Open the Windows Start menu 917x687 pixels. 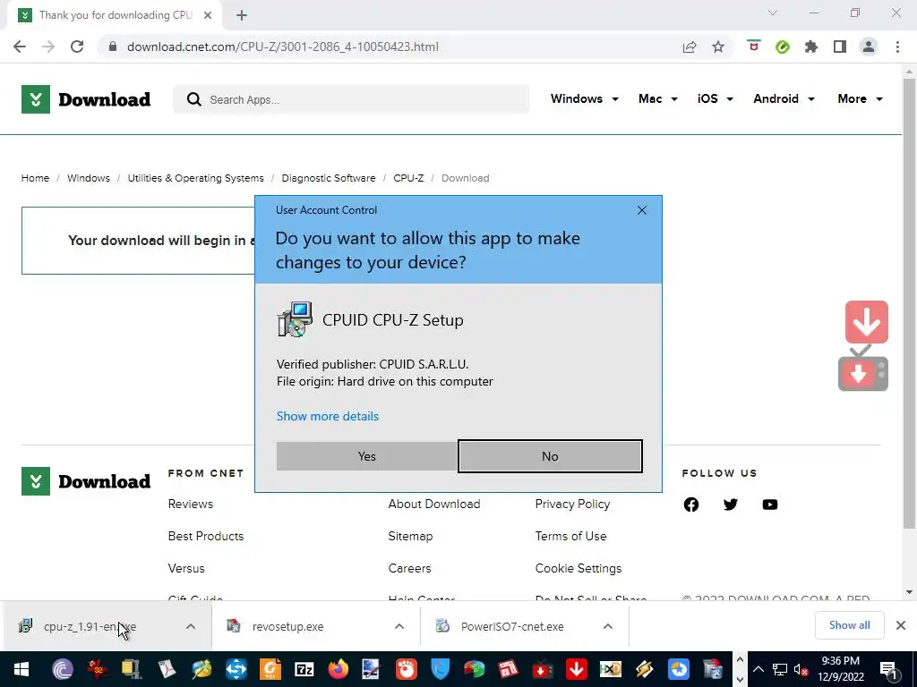click(21, 669)
